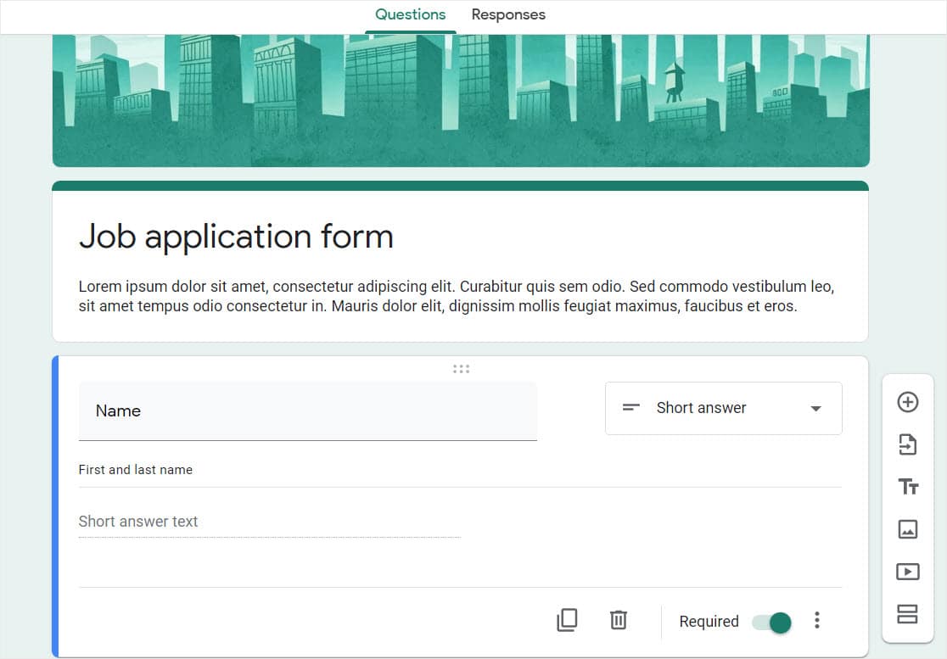Open the question's more options menu
This screenshot has width=947, height=659.
pyautogui.click(x=817, y=621)
